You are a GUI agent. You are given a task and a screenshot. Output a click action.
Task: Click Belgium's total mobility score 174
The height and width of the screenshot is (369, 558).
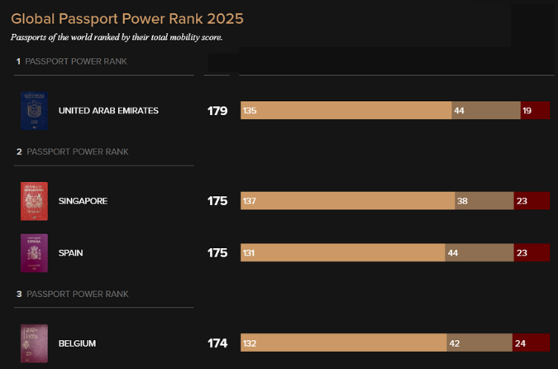(x=217, y=343)
